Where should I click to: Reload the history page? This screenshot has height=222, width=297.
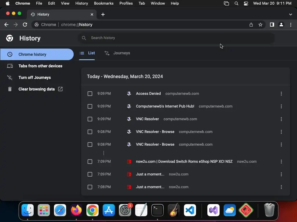(25, 25)
